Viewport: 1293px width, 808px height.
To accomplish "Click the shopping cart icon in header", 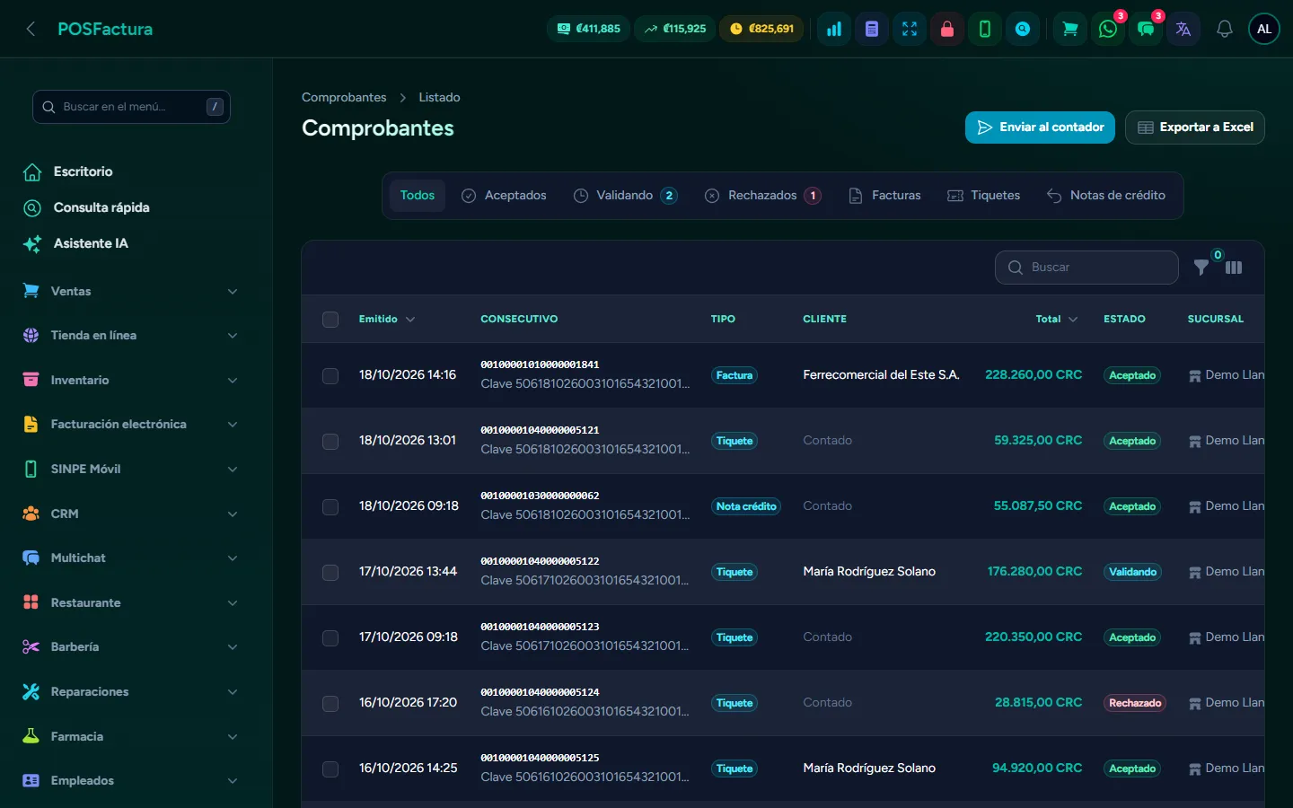I will pos(1070,29).
